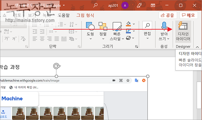This screenshot has height=120, width=202.
Task: Open the Shapes (도형) gallery
Action: coord(90,31)
